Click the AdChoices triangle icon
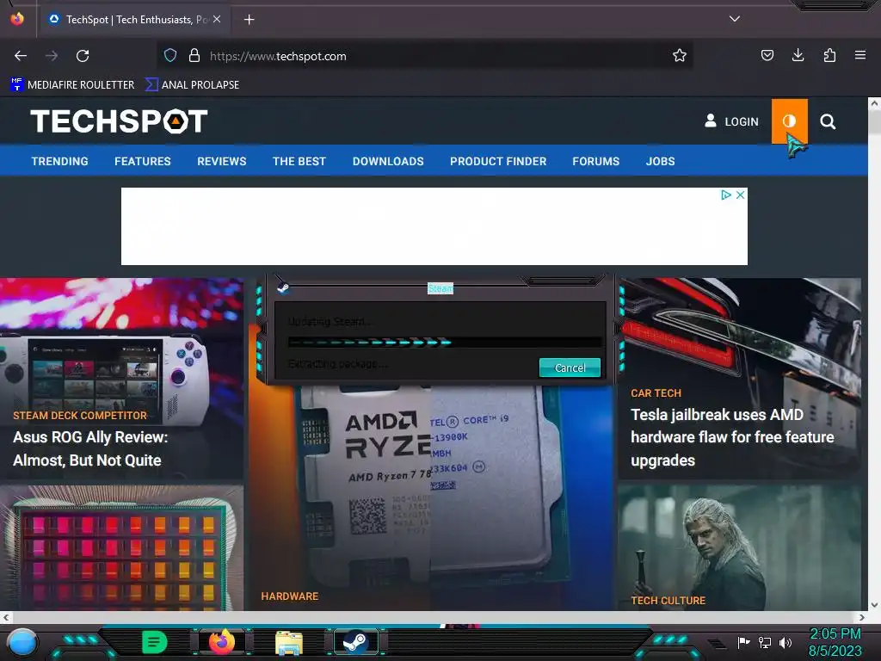This screenshot has height=661, width=881. tap(726, 195)
